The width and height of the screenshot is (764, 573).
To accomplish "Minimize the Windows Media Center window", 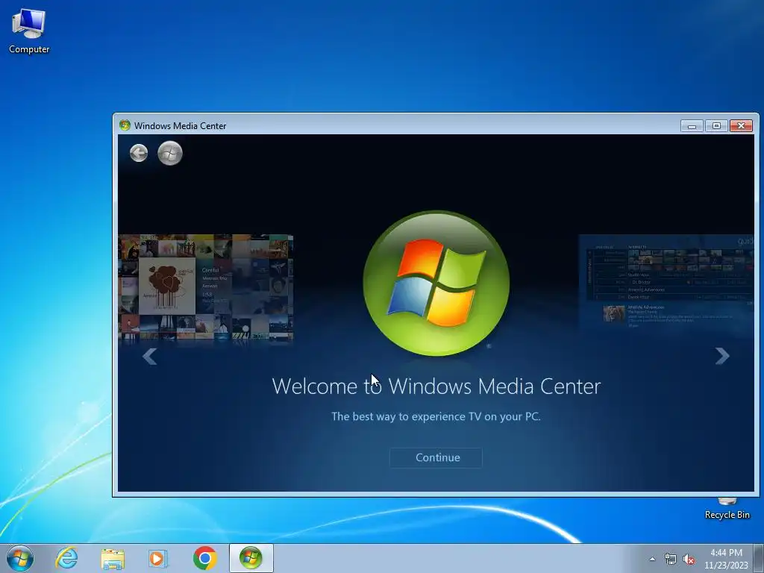I will 692,125.
